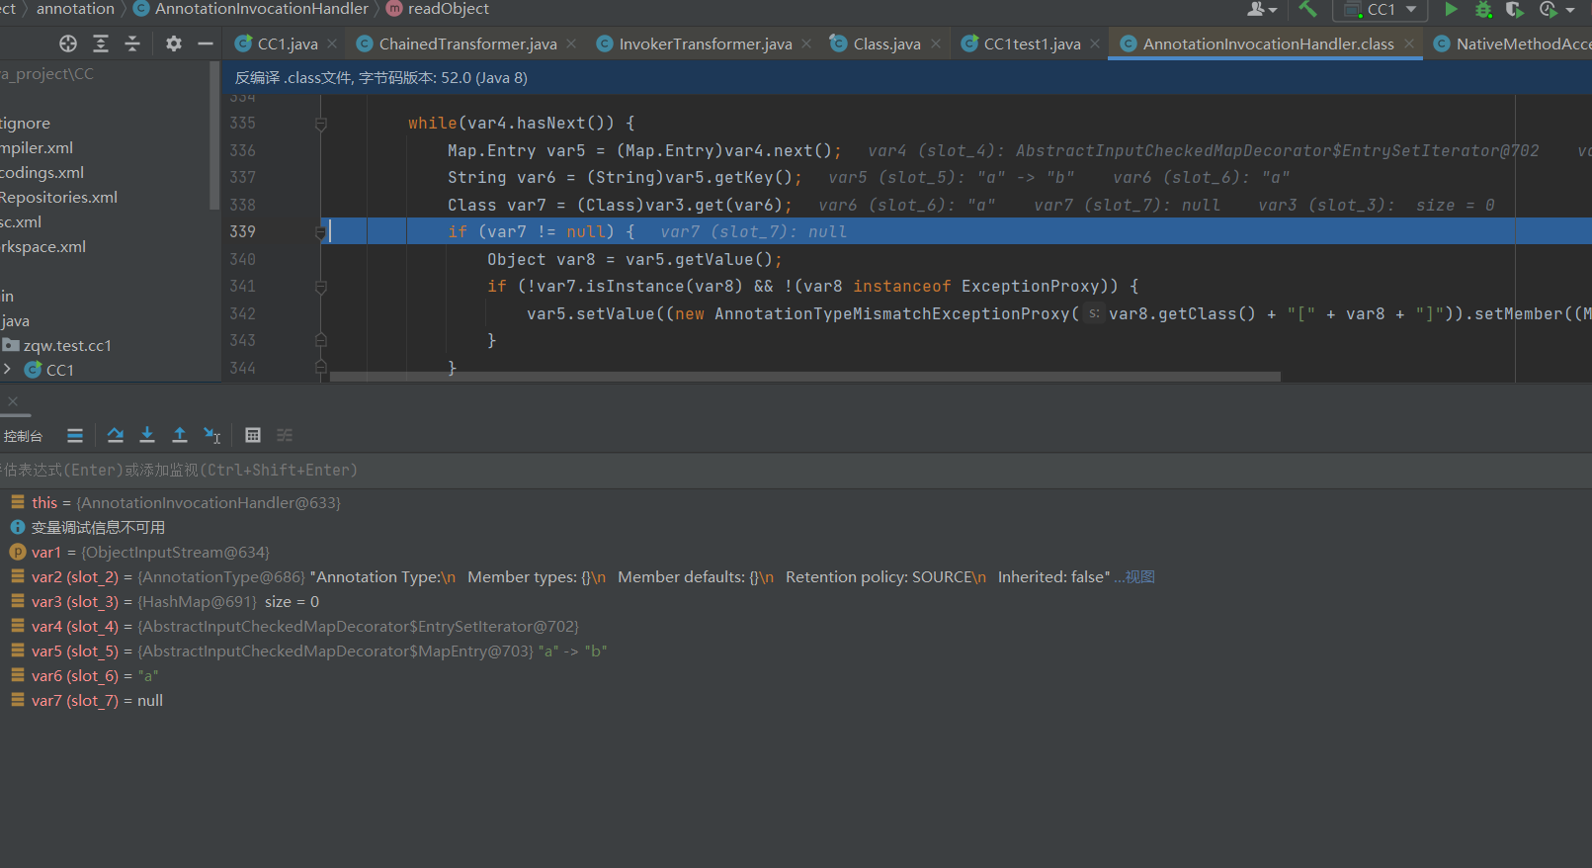Image resolution: width=1592 pixels, height=868 pixels.
Task: Open the CC1 run configuration dropdown
Action: click(x=1382, y=10)
